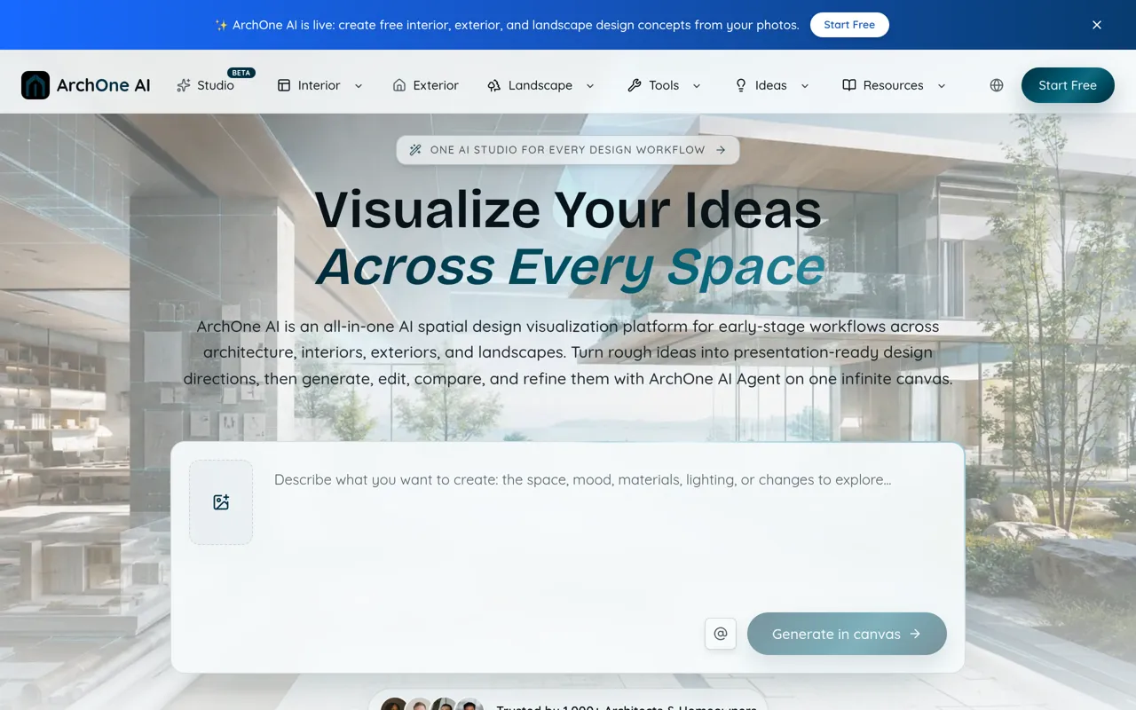Click the Ideas lightbulb icon
Viewport: 1136px width, 710px height.
(x=741, y=85)
